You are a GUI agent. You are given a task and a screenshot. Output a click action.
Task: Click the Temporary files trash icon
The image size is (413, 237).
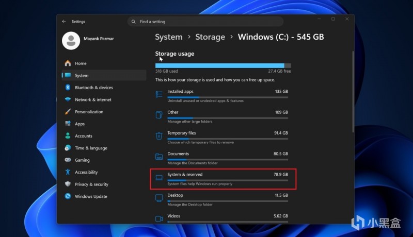(159, 136)
